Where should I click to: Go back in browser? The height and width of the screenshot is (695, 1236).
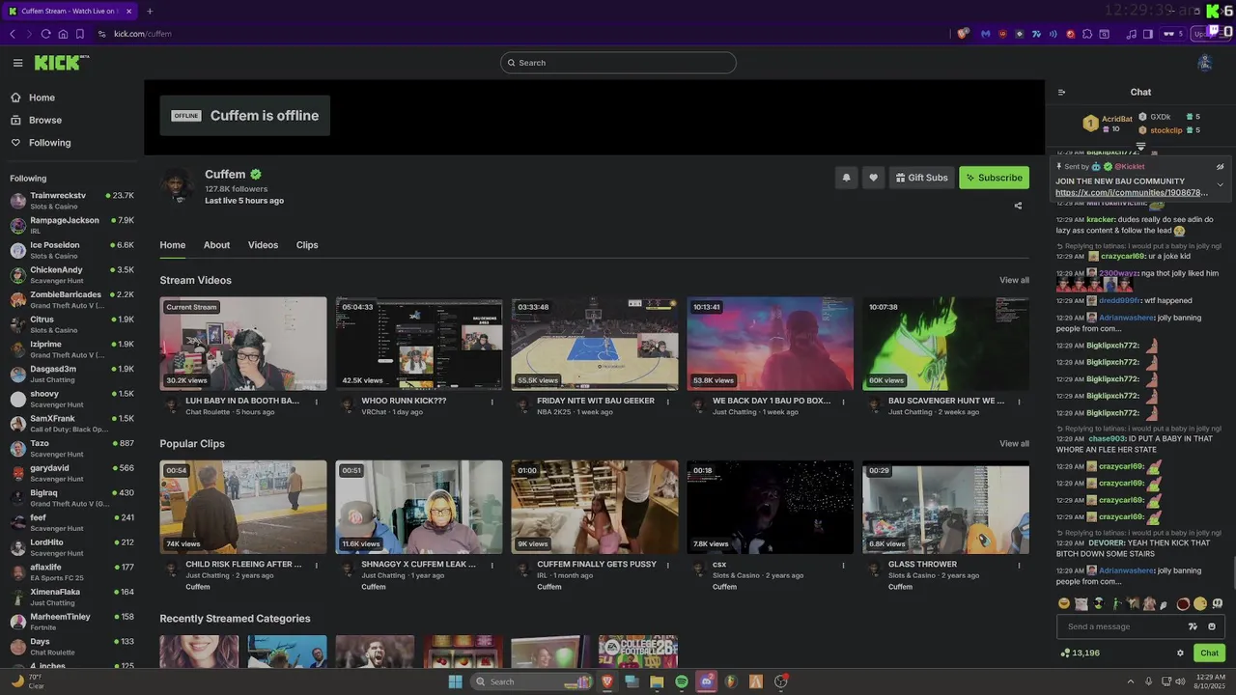tap(12, 34)
